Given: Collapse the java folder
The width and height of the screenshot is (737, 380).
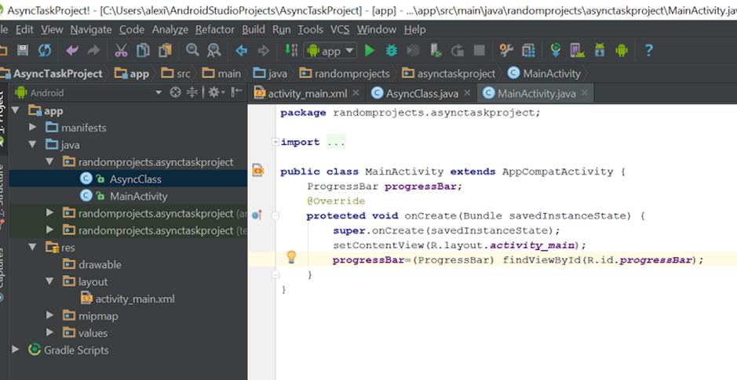Looking at the screenshot, I should (32, 144).
